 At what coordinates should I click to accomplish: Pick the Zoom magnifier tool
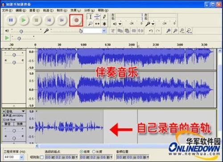click(x=91, y=24)
